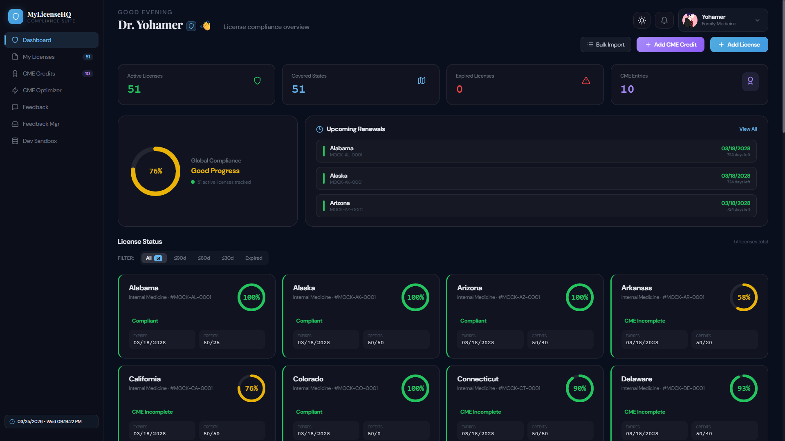Click Active Licenses shield icon

click(257, 81)
